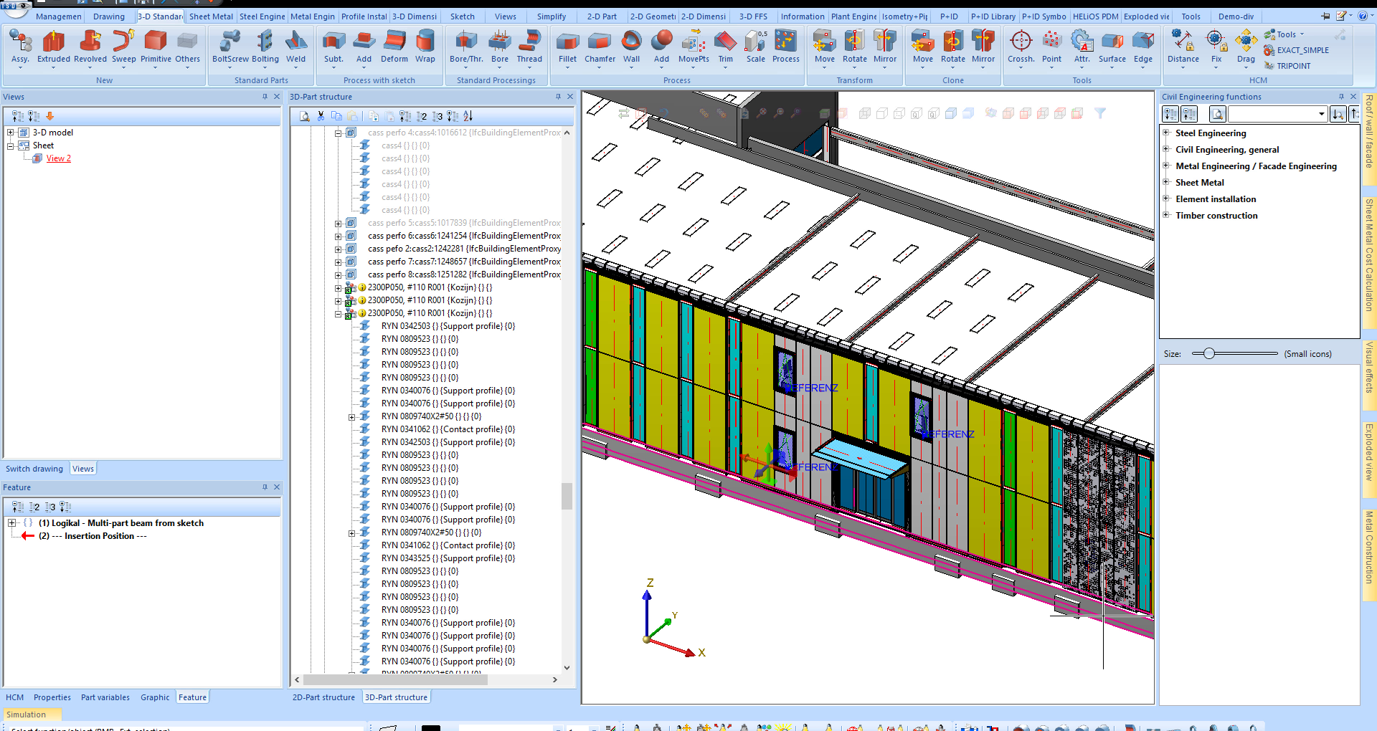
Task: Pin the Views panel
Action: tap(265, 97)
